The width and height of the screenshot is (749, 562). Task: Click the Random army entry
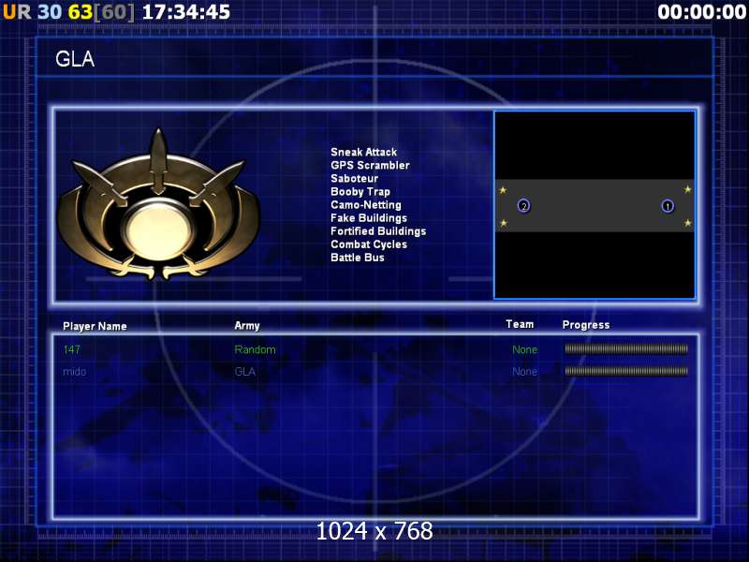(x=255, y=349)
